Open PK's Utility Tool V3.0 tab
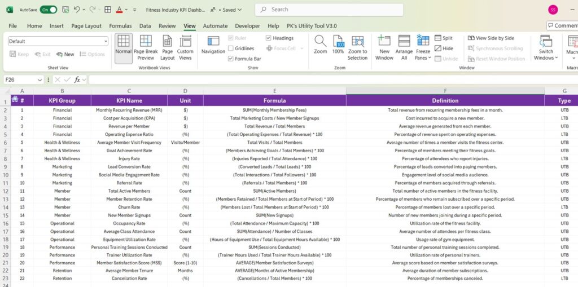The height and width of the screenshot is (287, 578). coord(312,26)
